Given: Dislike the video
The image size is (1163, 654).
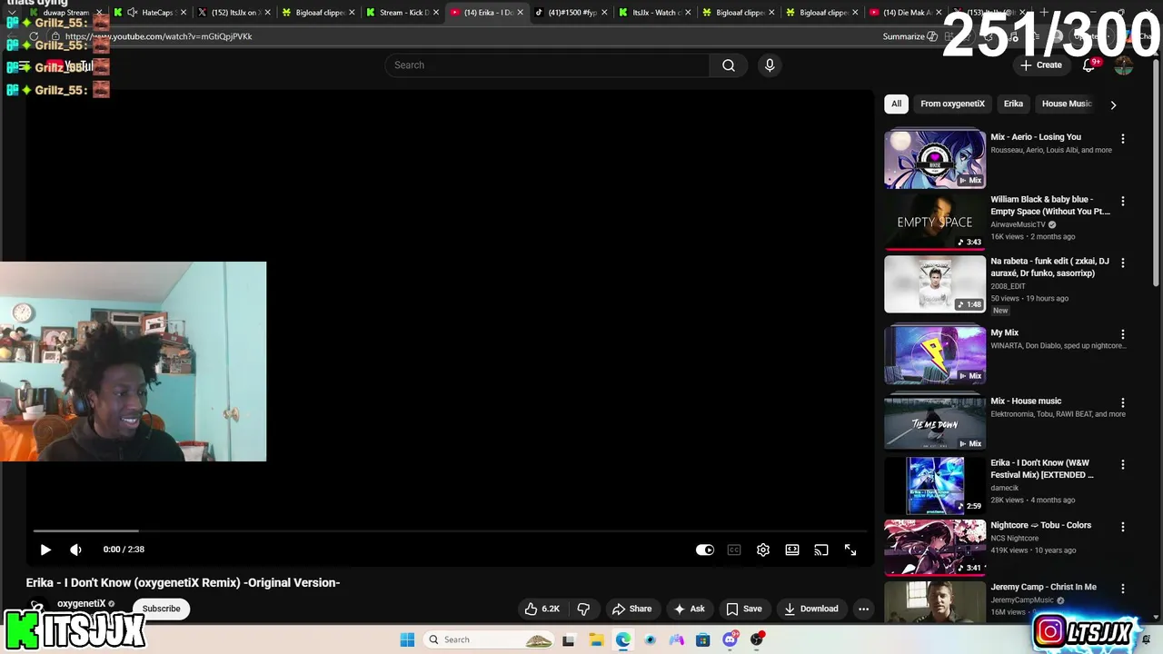Looking at the screenshot, I should [584, 609].
